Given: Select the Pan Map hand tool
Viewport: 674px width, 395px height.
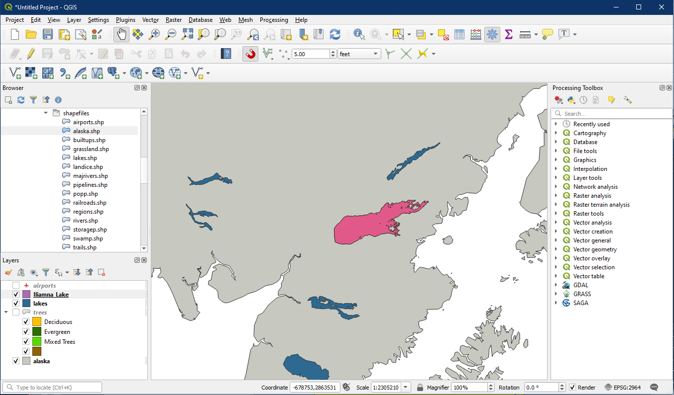Looking at the screenshot, I should [121, 34].
